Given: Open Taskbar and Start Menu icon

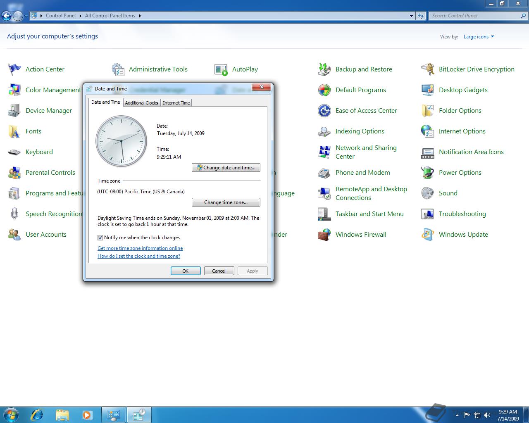Looking at the screenshot, I should click(x=324, y=214).
